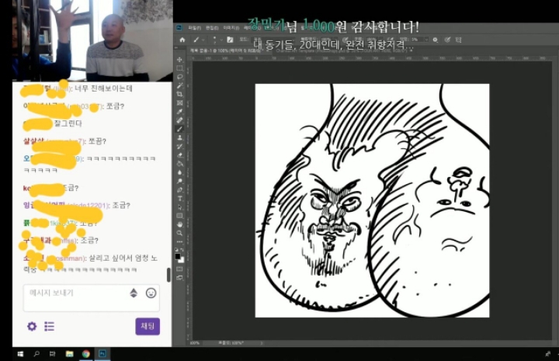The width and height of the screenshot is (559, 361).
Task: Click the background color swatch
Action: [182, 260]
